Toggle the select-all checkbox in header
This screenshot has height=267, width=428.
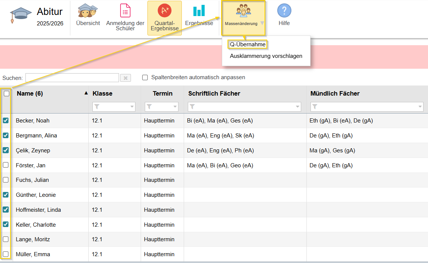click(x=6, y=94)
